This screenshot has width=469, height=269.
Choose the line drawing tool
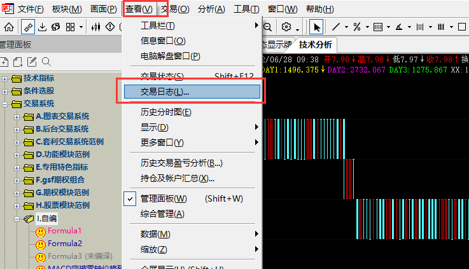(336, 27)
